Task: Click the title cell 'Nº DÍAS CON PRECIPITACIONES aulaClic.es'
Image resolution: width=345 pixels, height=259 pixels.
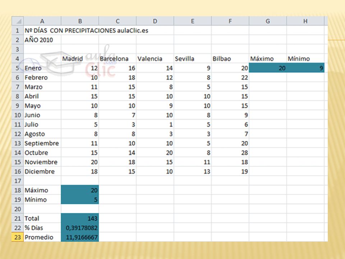Action: pyautogui.click(x=86, y=30)
